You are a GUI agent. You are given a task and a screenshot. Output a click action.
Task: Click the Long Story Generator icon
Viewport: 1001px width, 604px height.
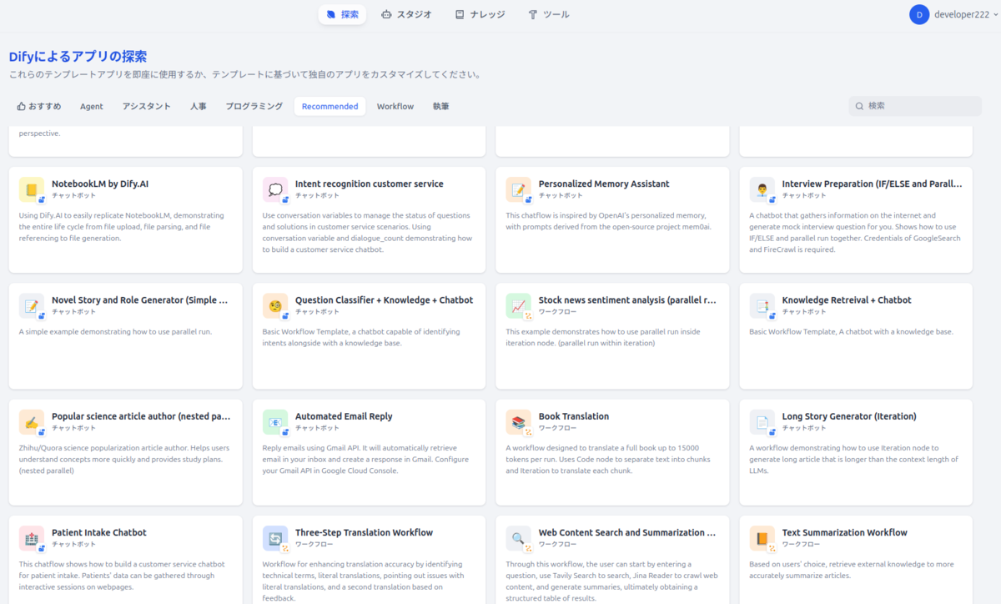coord(762,421)
